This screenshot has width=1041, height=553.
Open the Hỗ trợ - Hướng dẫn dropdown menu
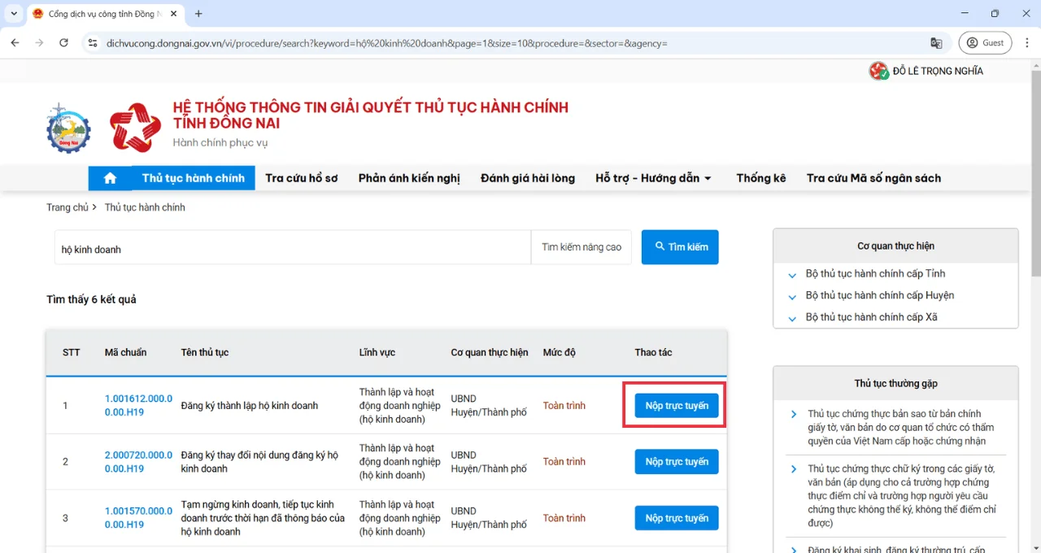[x=653, y=178]
